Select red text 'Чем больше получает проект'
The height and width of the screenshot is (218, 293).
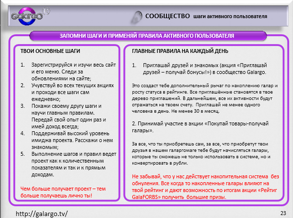pos(63,192)
